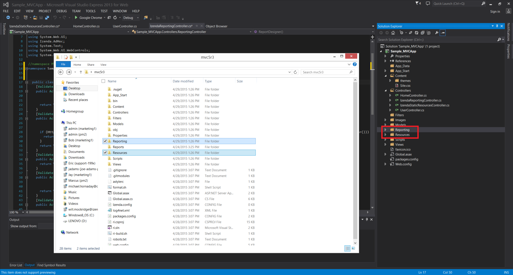Toggle the select-all checkbox by Name
Screen dimensions: 513x275
103,81
